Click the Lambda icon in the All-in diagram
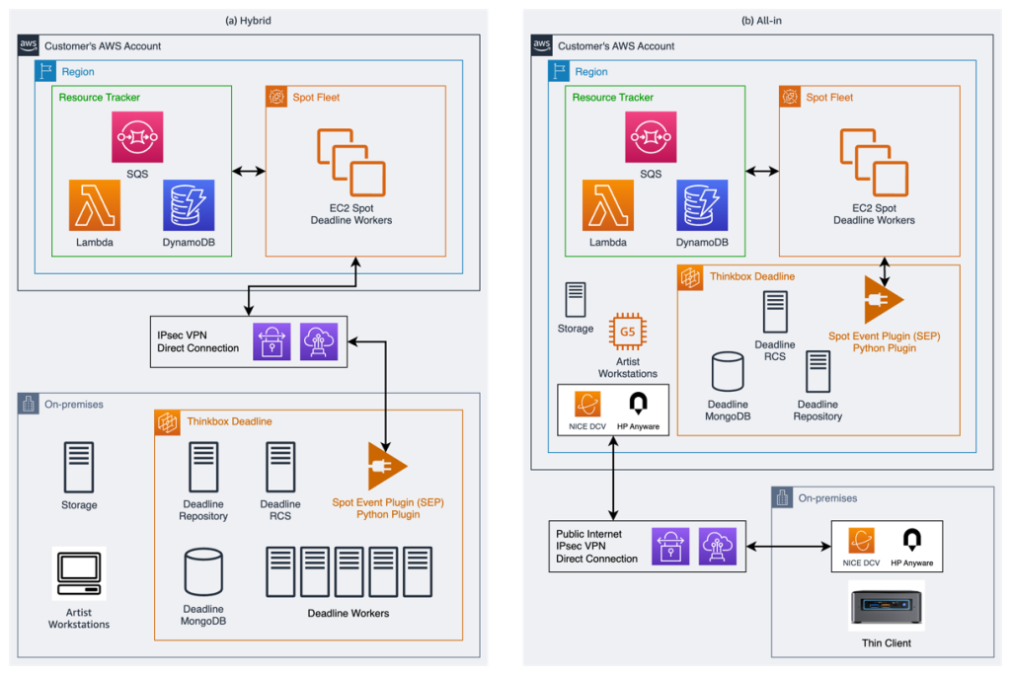This screenshot has width=1011, height=675. tap(609, 206)
